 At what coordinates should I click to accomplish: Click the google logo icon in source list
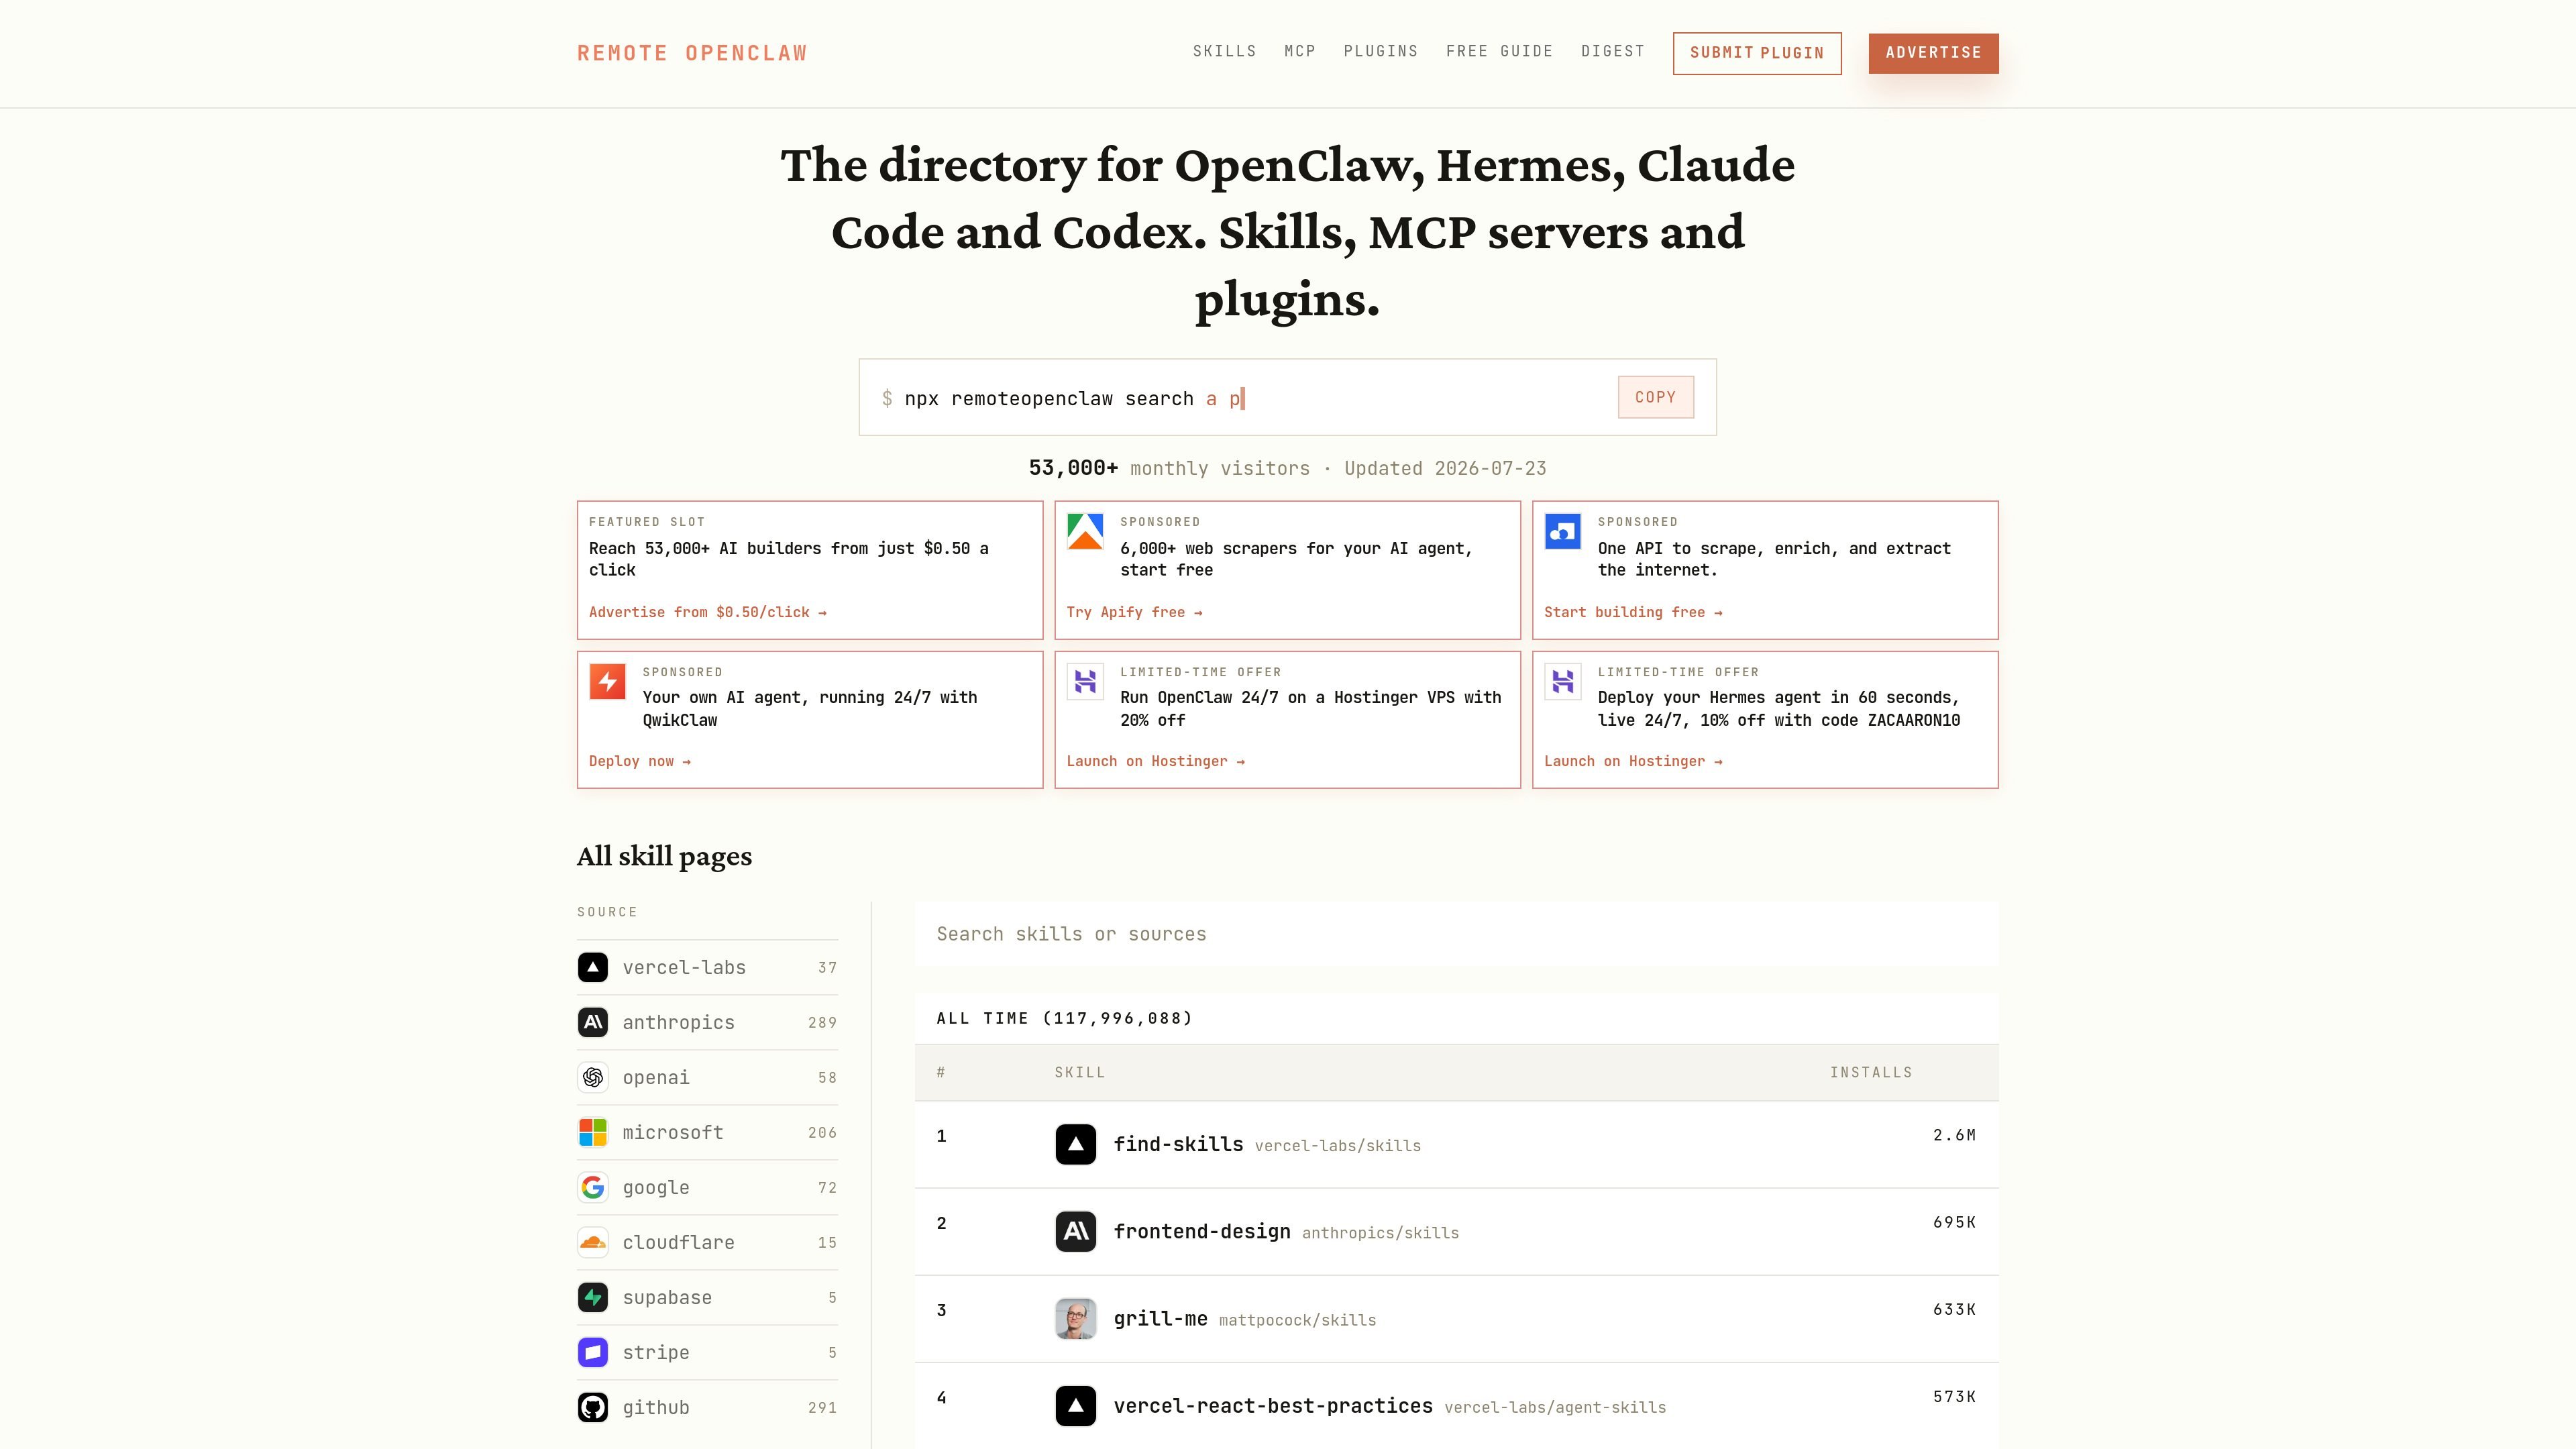[x=593, y=1187]
